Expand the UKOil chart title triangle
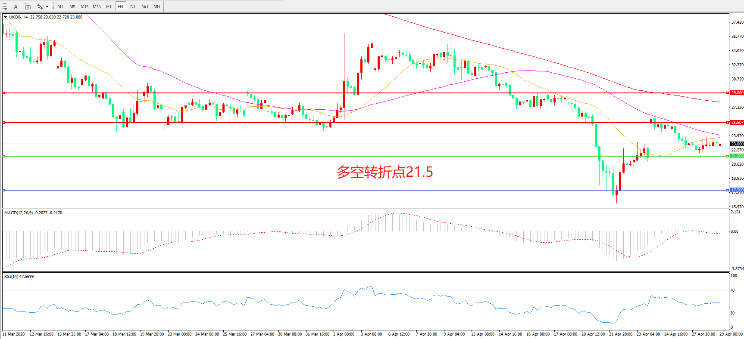This screenshot has height=339, width=744. click(x=6, y=17)
